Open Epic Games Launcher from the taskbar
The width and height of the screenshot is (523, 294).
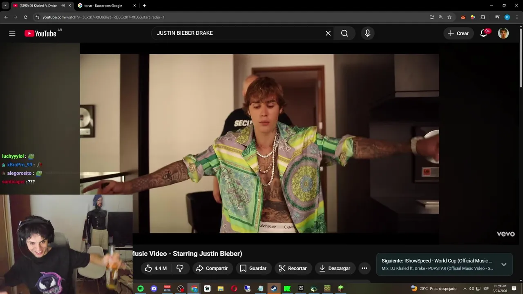(301, 289)
